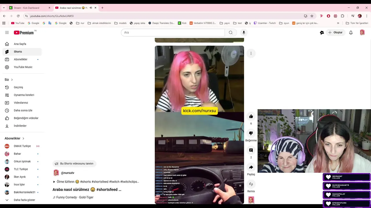371x208 pixels.
Task: Open Ana Sayfa in the sidebar
Action: (x=22, y=44)
